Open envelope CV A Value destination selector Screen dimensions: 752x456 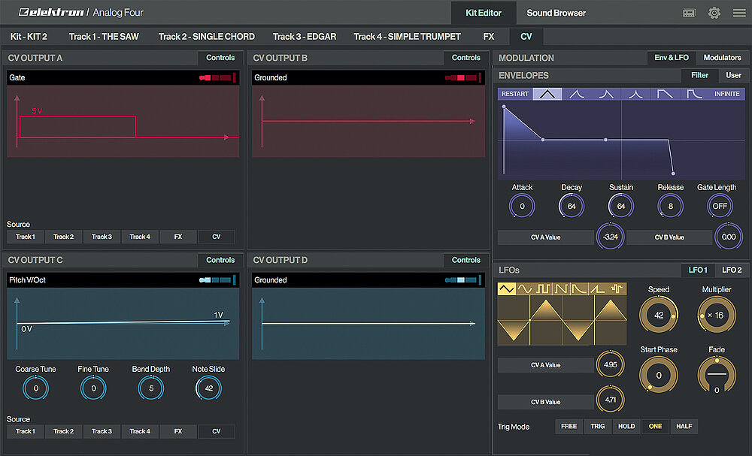pyautogui.click(x=545, y=237)
